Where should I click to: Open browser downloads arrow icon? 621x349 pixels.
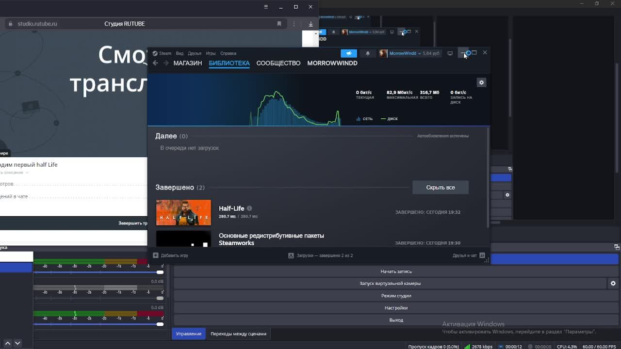pos(310,24)
